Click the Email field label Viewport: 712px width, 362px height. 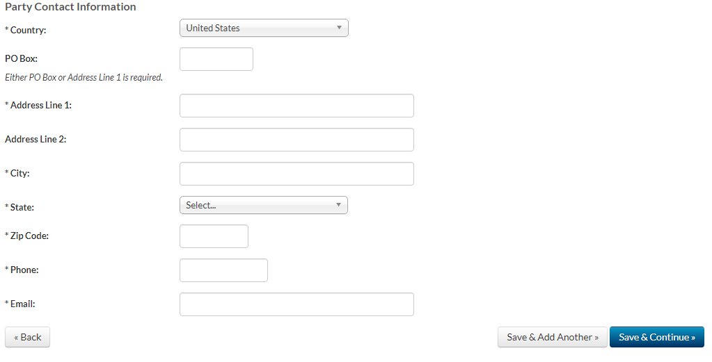click(x=22, y=304)
